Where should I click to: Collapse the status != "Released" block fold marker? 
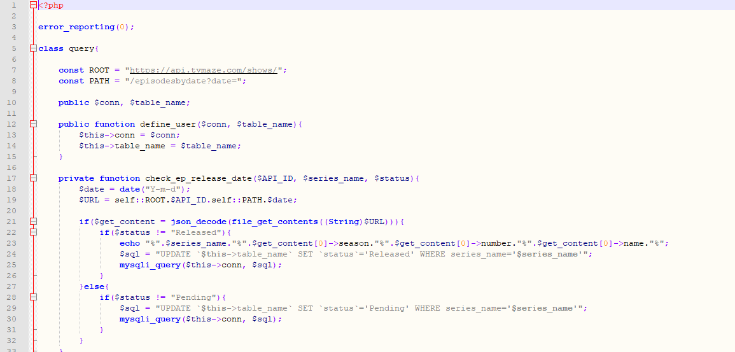point(33,232)
